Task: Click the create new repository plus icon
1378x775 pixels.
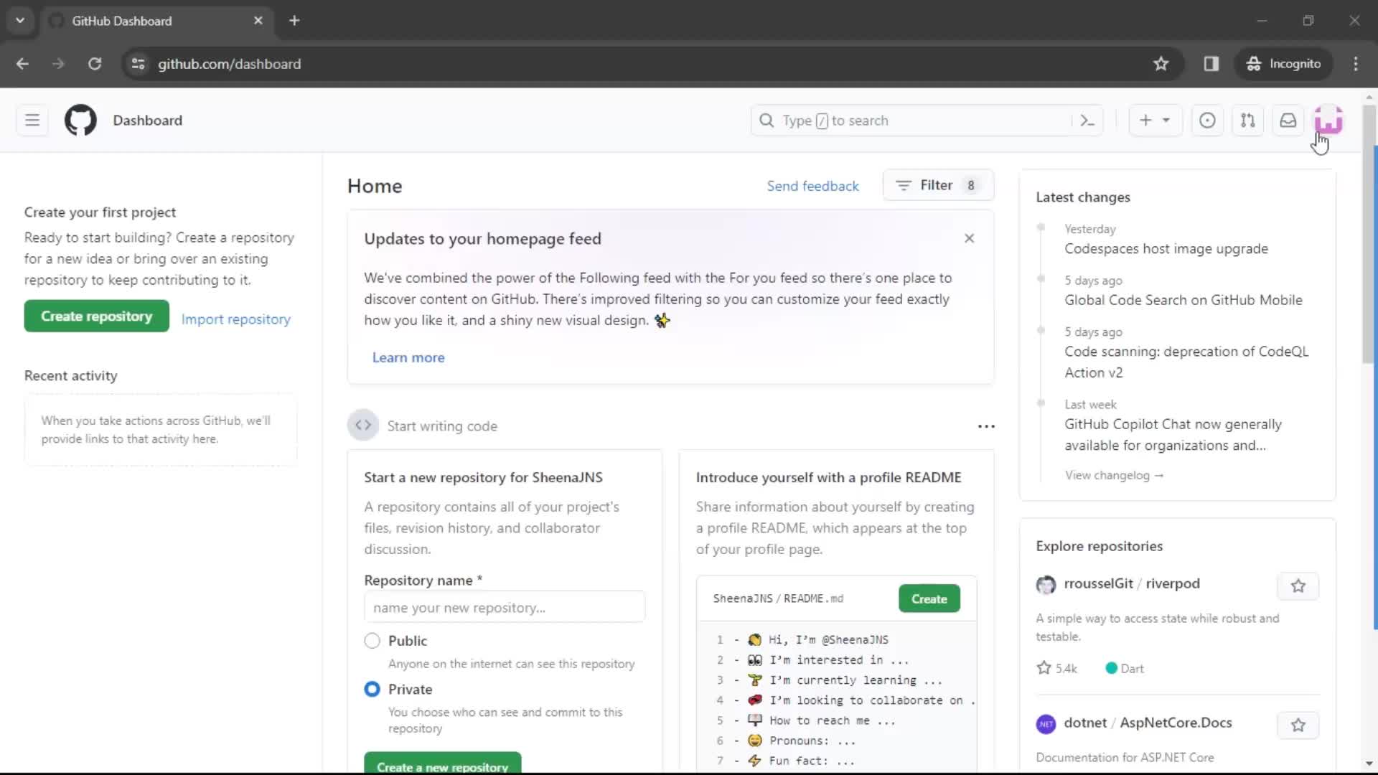Action: 1146,120
